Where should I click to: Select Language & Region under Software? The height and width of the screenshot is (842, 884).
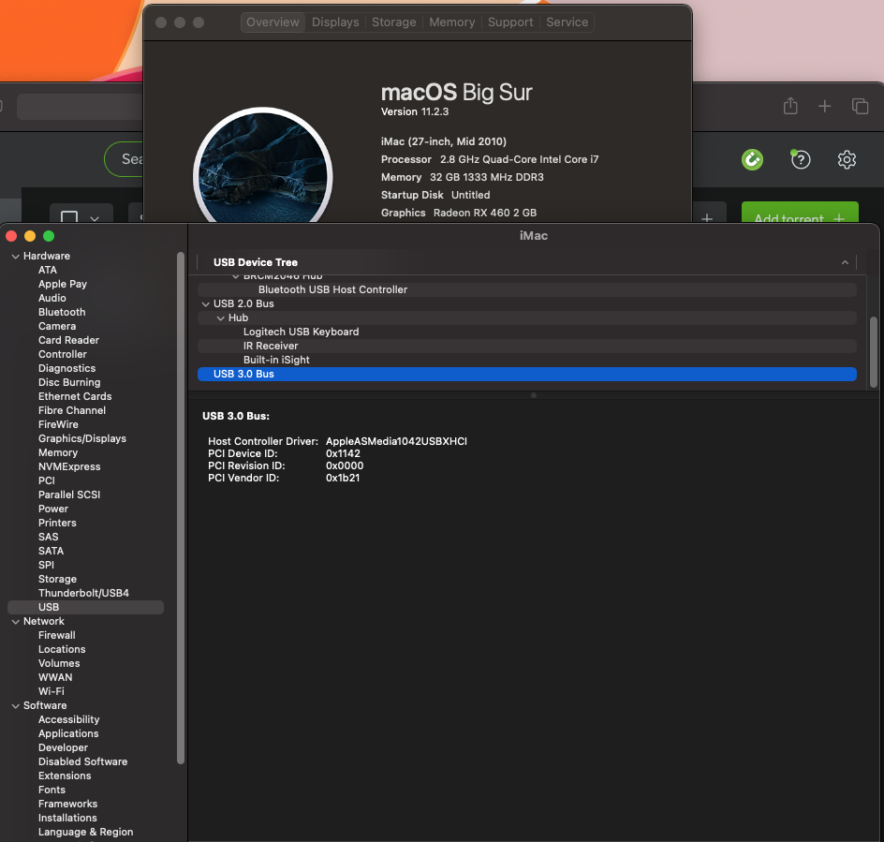tap(86, 832)
